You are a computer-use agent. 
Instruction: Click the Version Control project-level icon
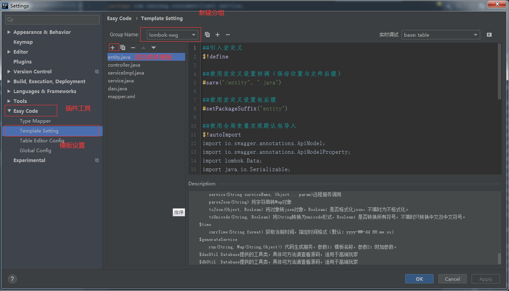click(x=97, y=72)
